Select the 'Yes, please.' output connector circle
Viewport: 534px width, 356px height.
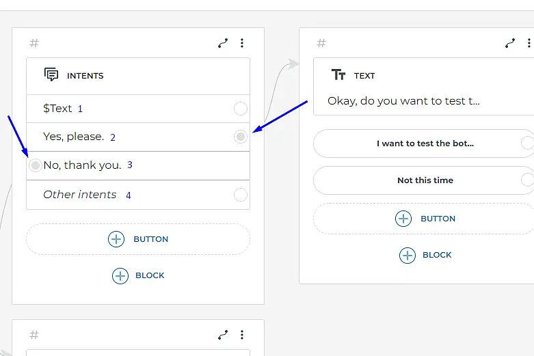240,137
